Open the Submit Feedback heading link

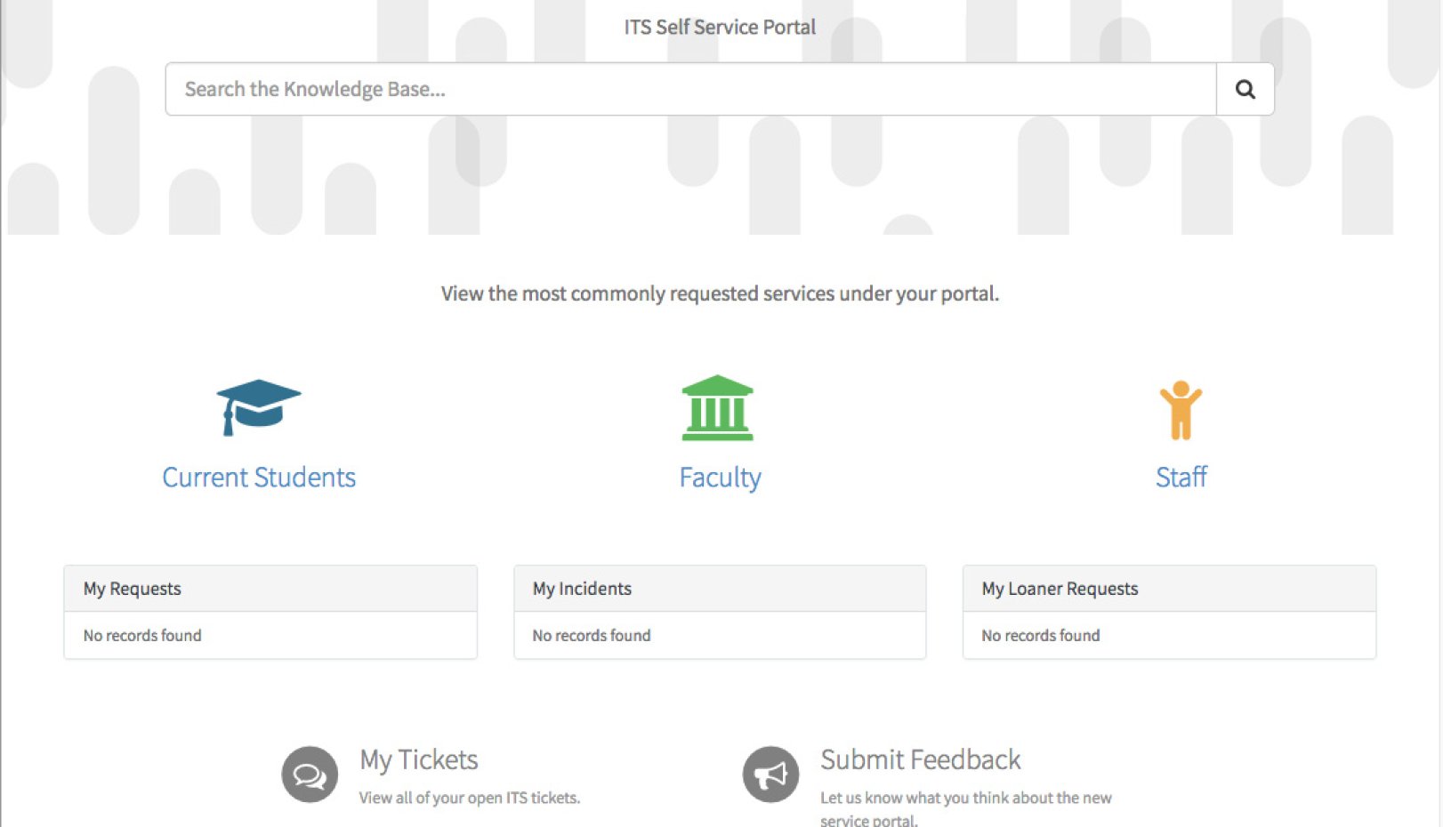pos(920,760)
